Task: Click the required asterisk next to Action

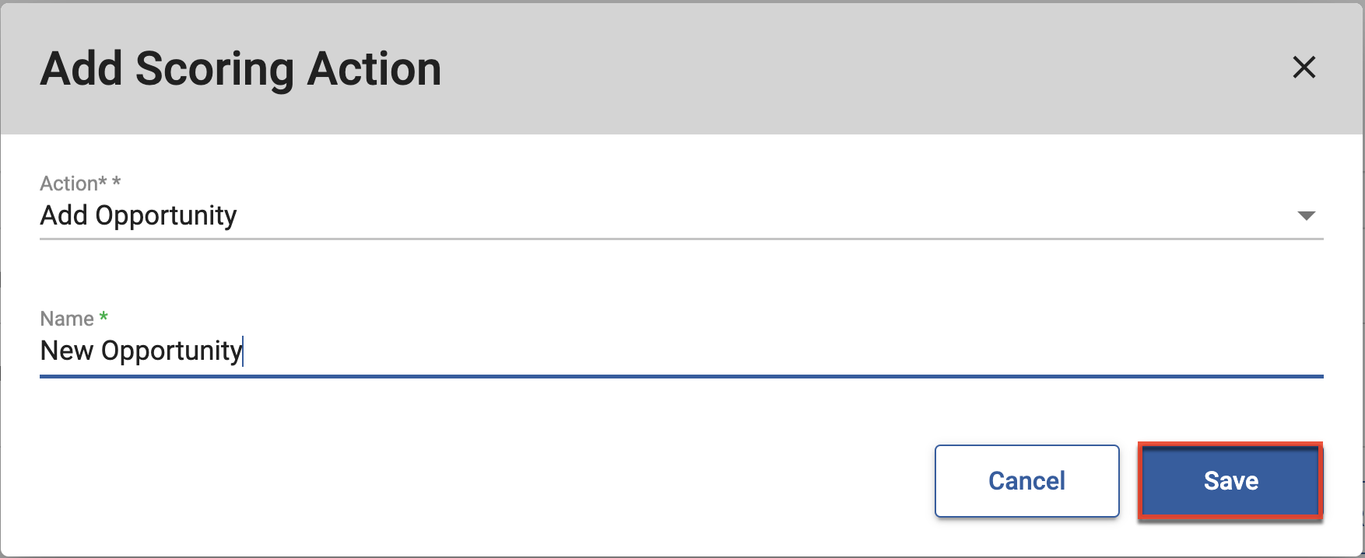Action: (117, 181)
